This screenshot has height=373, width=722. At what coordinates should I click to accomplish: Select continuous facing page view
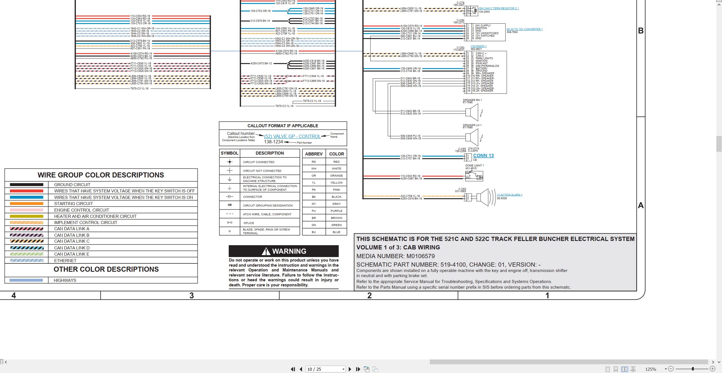pyautogui.click(x=633, y=369)
